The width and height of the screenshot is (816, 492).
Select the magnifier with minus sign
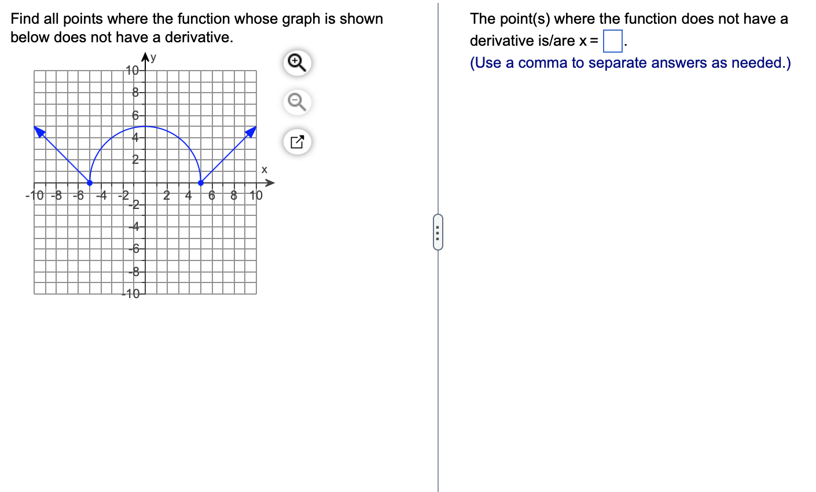pos(297,102)
